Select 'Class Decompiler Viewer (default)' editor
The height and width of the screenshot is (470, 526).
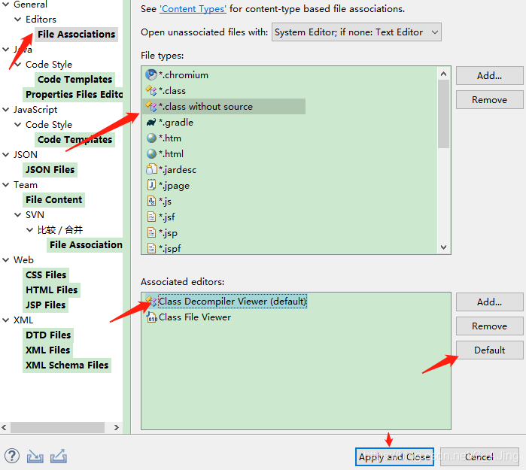point(233,301)
